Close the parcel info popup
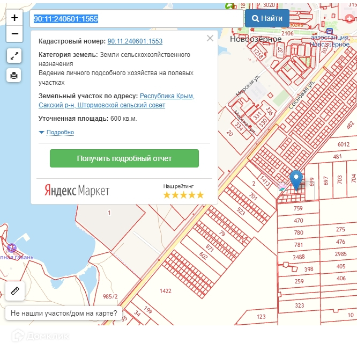The height and width of the screenshot is (350, 357). (210, 38)
